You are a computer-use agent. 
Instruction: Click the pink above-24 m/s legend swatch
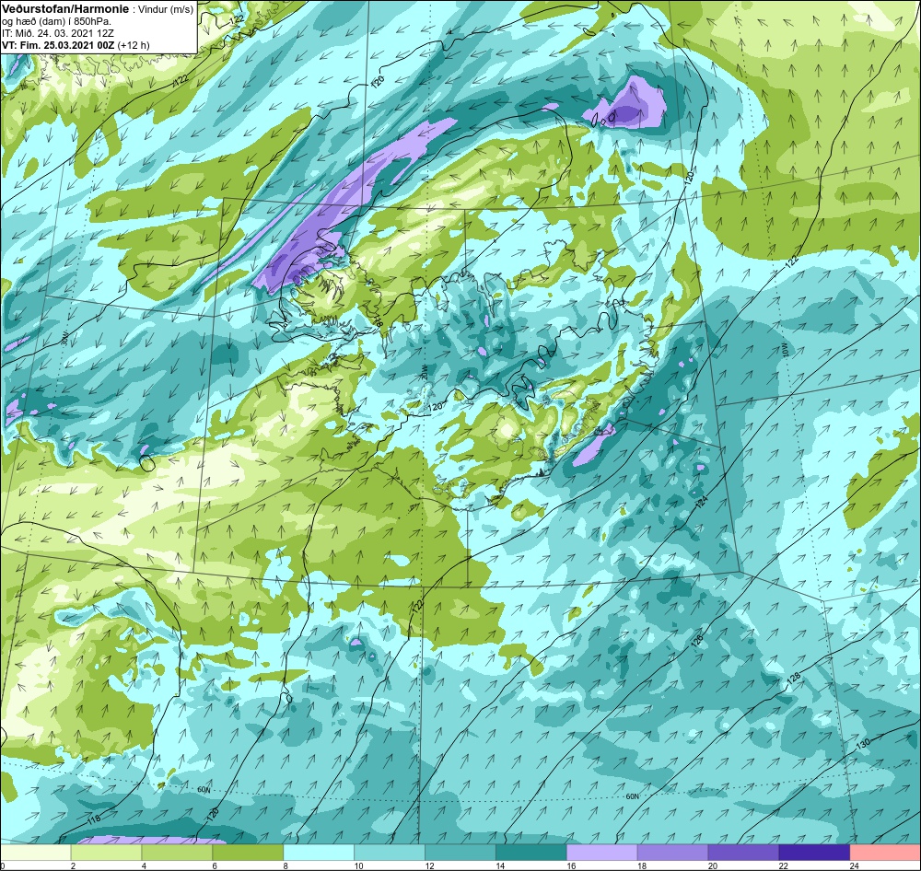pos(885,853)
